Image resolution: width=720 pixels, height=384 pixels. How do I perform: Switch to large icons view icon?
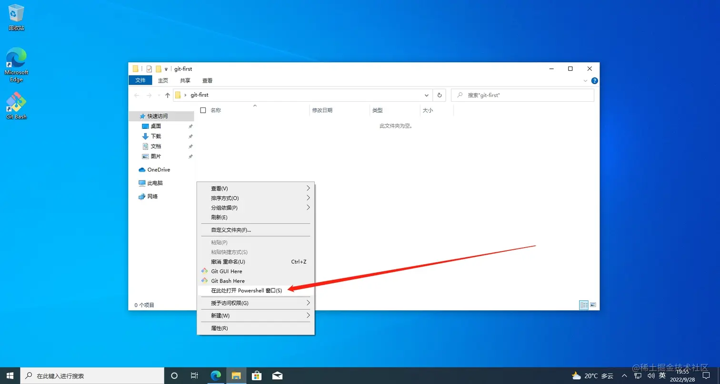593,305
